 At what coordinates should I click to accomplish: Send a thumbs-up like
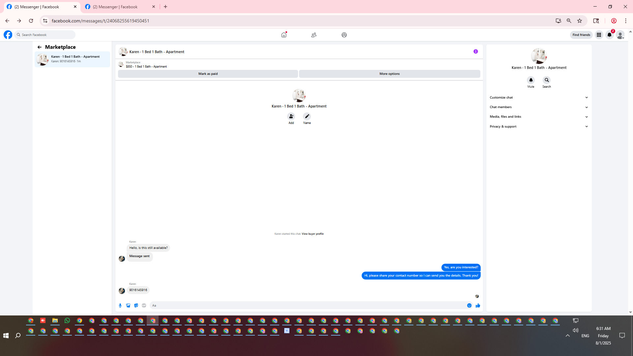pos(478,306)
